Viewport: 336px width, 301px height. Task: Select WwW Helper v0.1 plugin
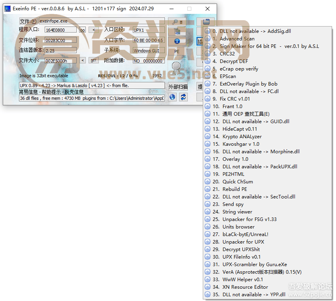pos(267,280)
